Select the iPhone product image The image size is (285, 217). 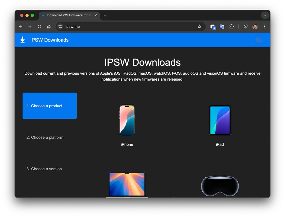point(127,120)
